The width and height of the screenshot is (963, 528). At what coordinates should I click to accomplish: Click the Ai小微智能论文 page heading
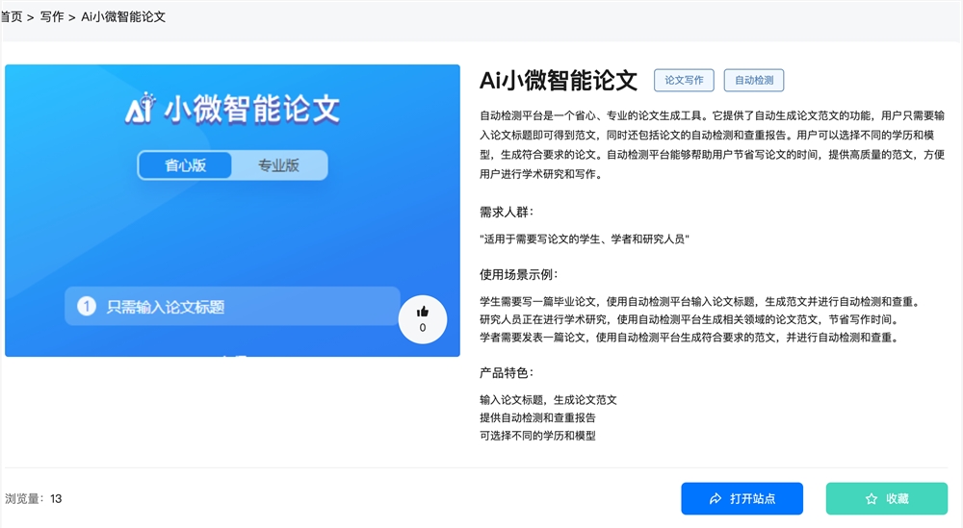pyautogui.click(x=559, y=81)
